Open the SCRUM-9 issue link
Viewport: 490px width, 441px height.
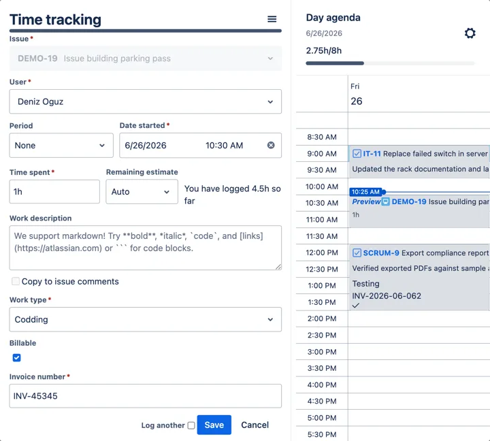pyautogui.click(x=381, y=252)
